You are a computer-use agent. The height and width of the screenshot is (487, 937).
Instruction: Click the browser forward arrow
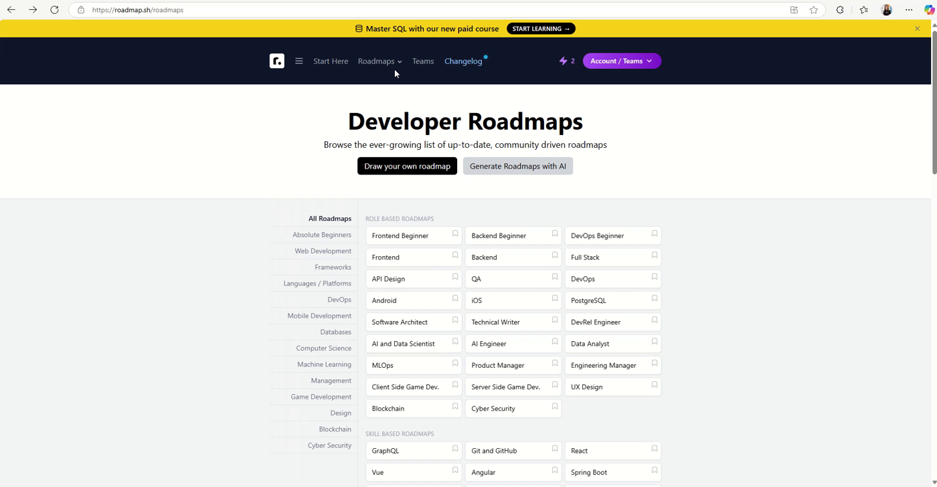(x=33, y=10)
